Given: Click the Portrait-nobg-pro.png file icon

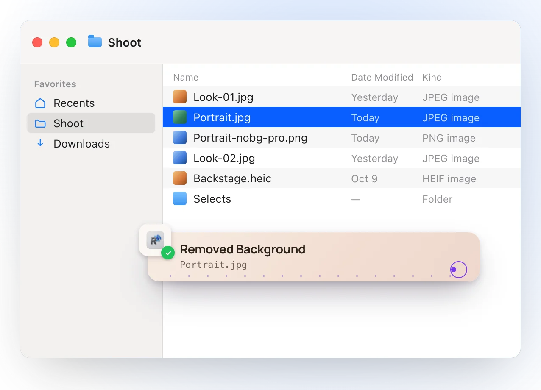Looking at the screenshot, I should coord(180,138).
